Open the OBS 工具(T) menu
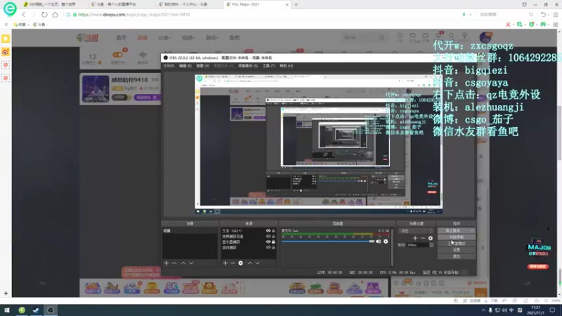This screenshot has width=562, height=316. pyautogui.click(x=269, y=66)
